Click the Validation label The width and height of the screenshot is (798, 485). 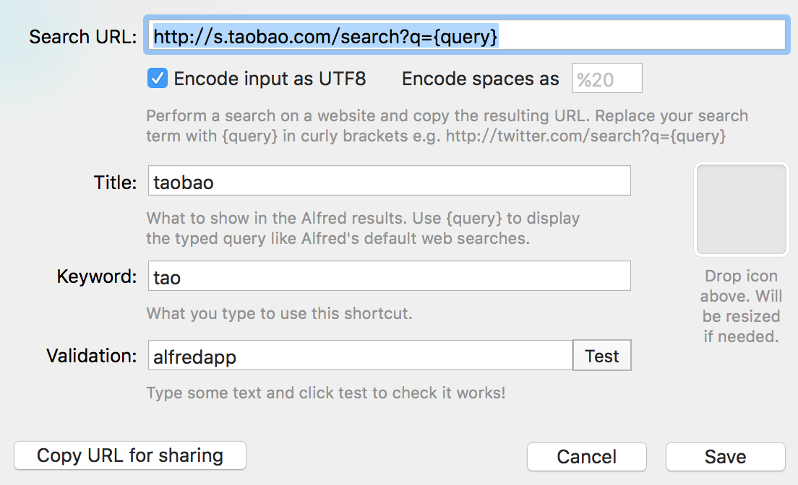point(91,356)
